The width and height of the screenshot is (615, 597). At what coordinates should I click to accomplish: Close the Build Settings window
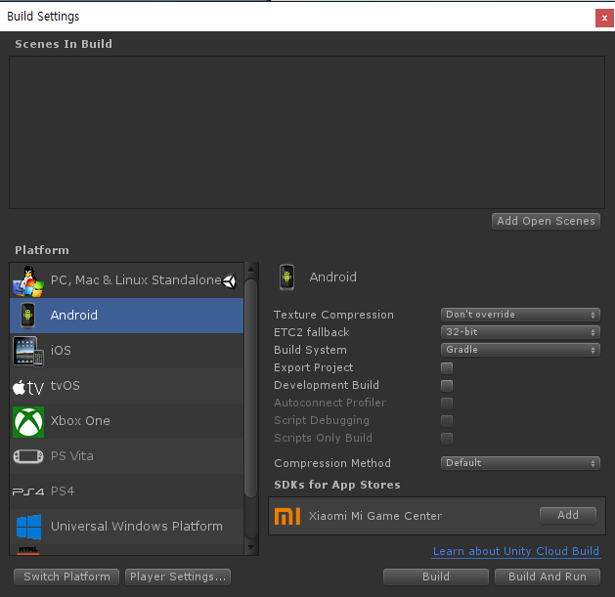604,18
